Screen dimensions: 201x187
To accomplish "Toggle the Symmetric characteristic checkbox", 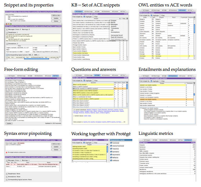I will click(111, 152).
